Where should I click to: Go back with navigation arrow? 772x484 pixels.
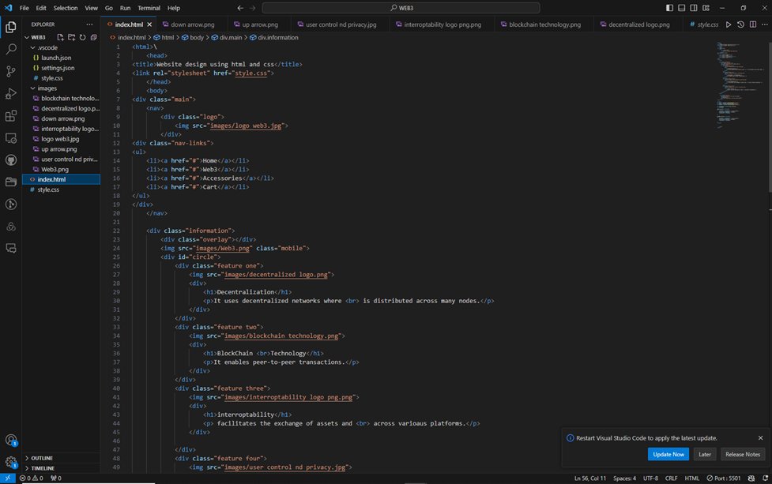pos(240,8)
